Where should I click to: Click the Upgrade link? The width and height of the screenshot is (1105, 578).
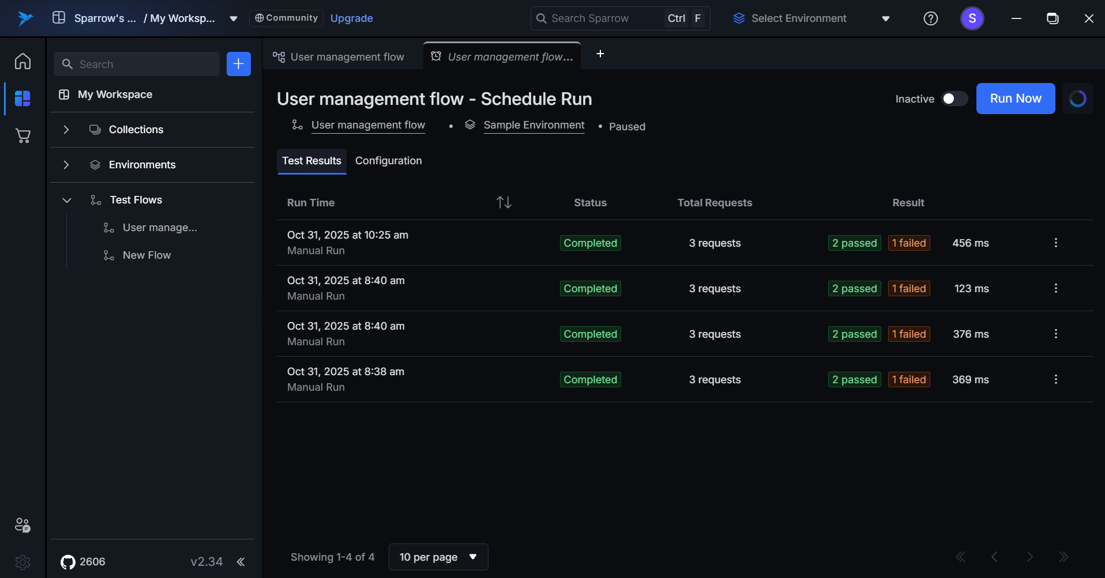(x=351, y=18)
